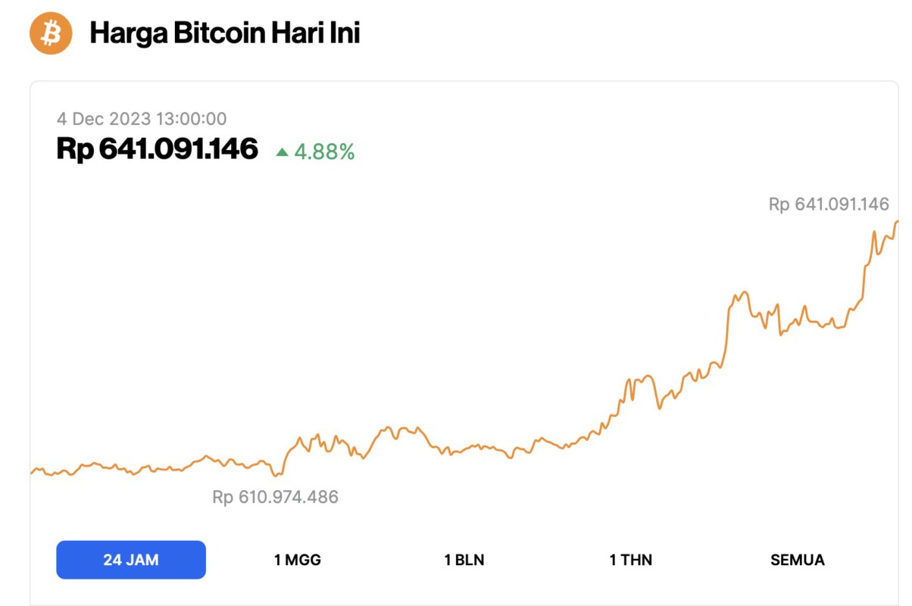Select the 1 THN timeframe
The width and height of the screenshot is (912, 606).
coord(632,560)
